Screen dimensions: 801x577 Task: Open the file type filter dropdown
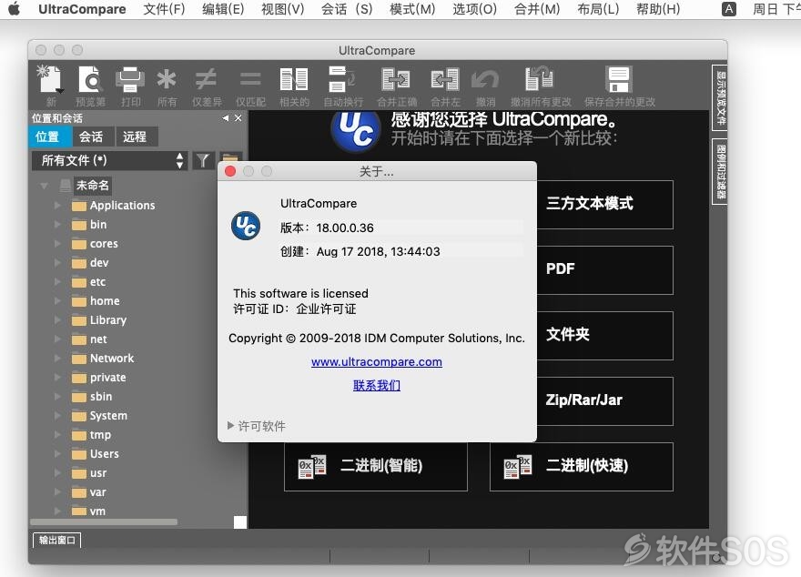[109, 160]
